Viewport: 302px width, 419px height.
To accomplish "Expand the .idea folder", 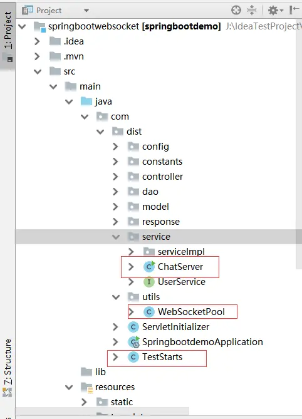I will pyautogui.click(x=37, y=41).
